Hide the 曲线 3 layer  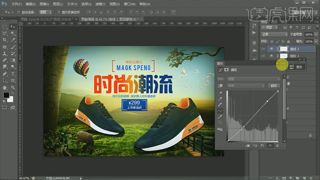tap(263, 49)
